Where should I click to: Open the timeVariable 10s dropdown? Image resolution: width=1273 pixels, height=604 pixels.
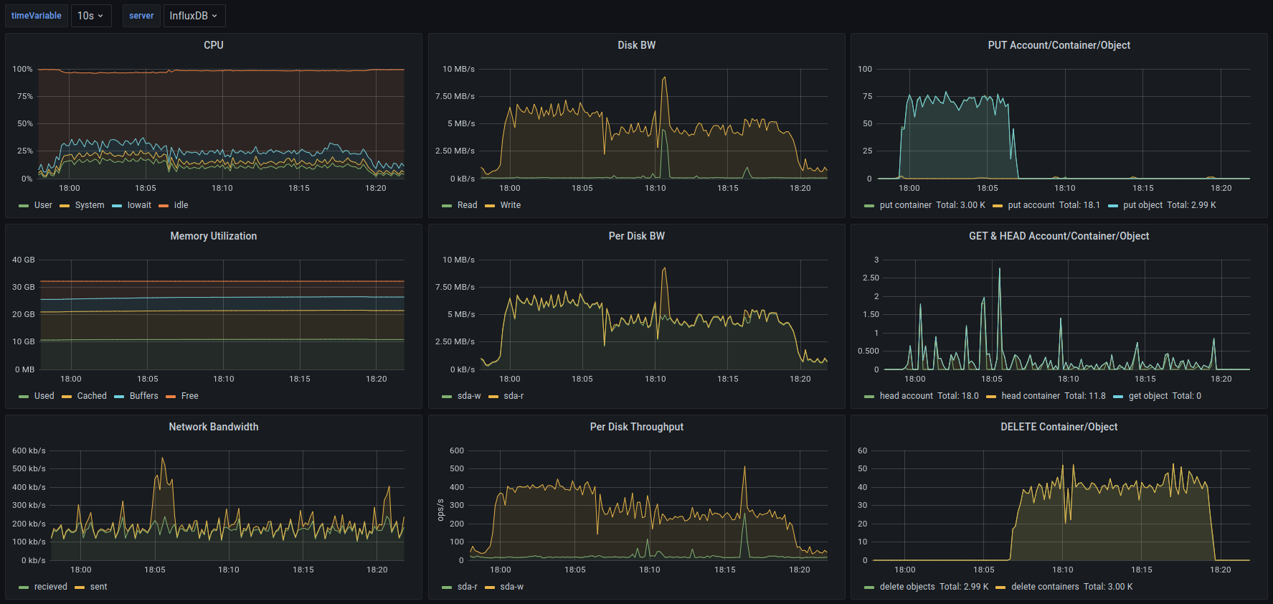click(90, 16)
